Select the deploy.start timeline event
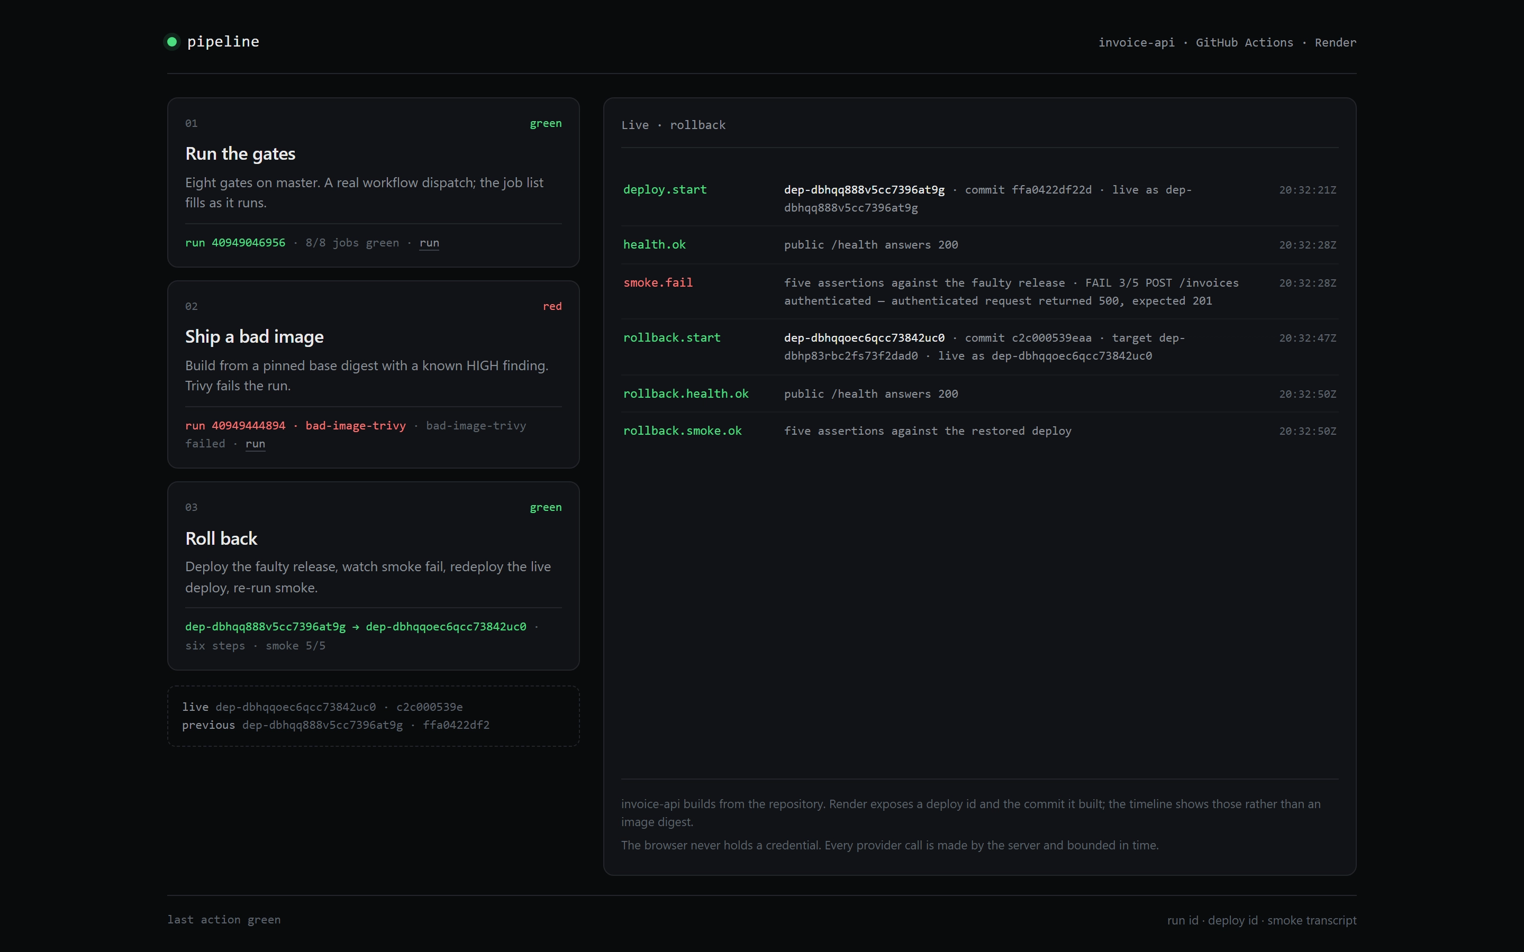The width and height of the screenshot is (1524, 952). click(x=979, y=198)
